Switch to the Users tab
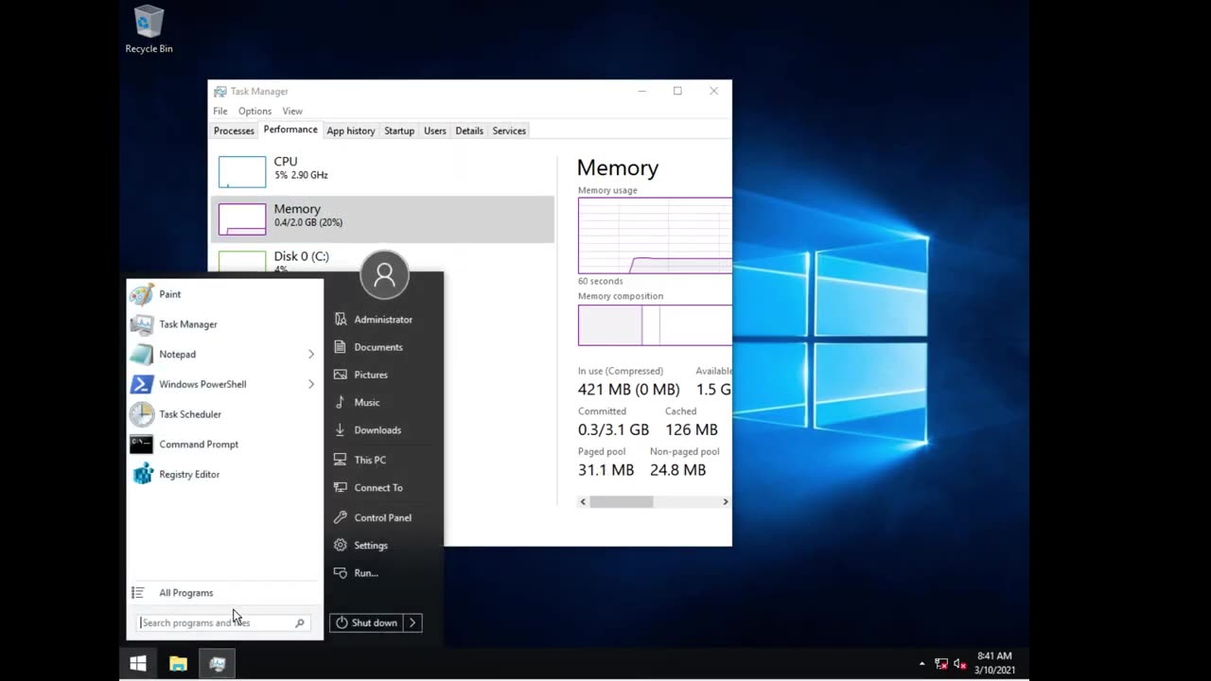The height and width of the screenshot is (681, 1211). pos(435,131)
